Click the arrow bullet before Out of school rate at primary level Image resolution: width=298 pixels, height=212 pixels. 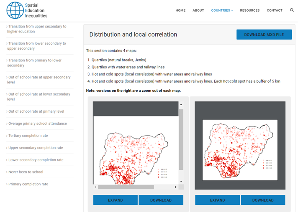(x=7, y=111)
